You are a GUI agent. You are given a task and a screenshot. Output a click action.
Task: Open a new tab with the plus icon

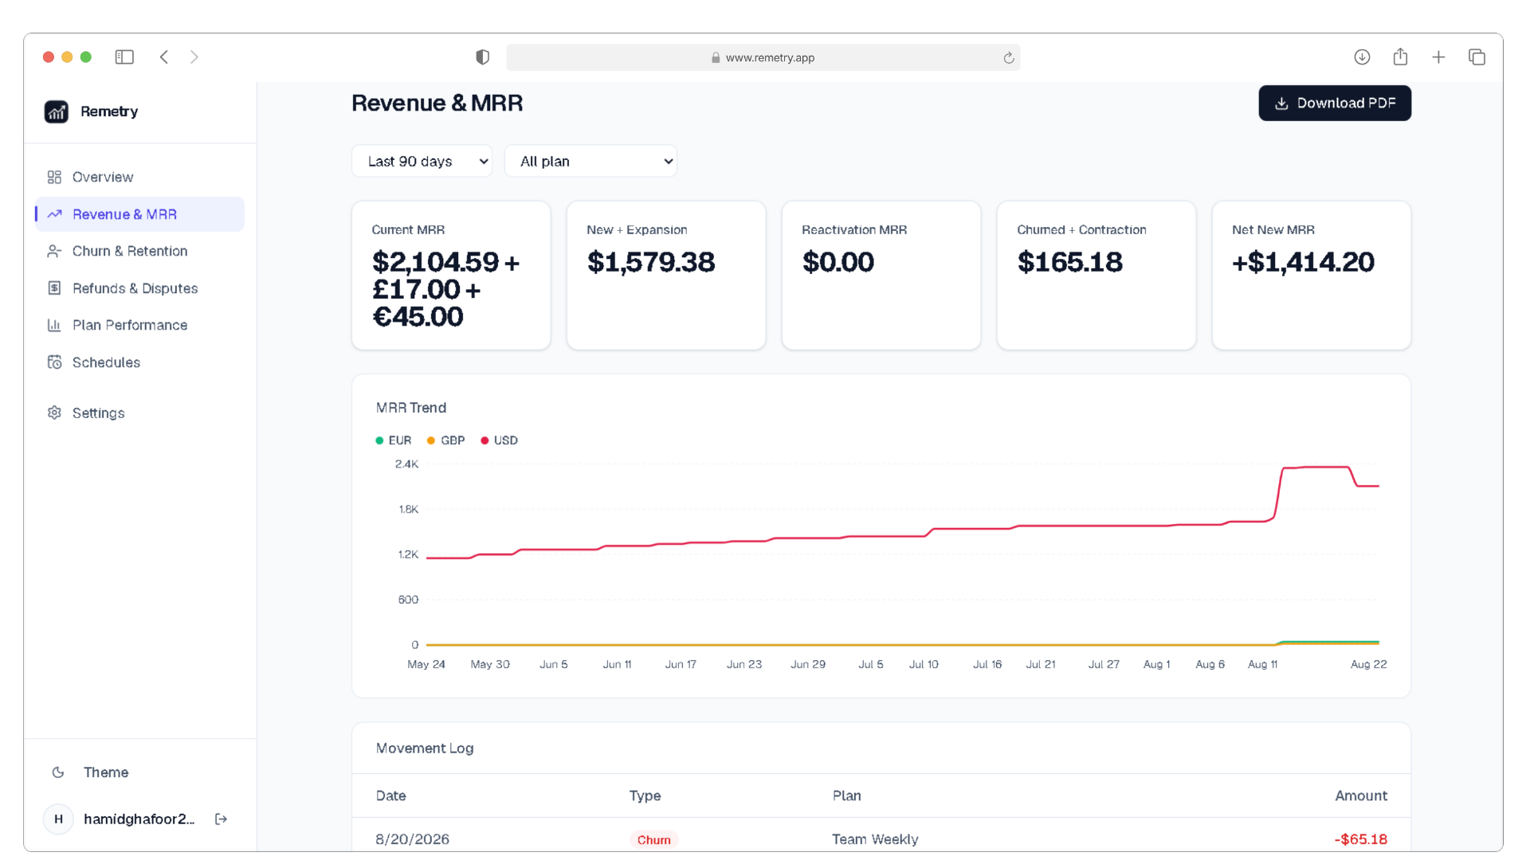click(x=1438, y=57)
